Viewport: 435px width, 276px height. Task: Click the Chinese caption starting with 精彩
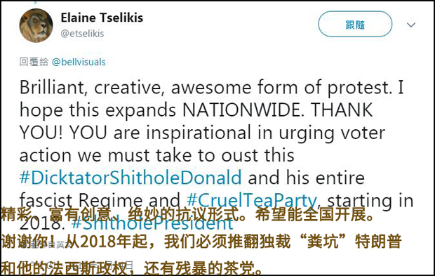(188, 214)
